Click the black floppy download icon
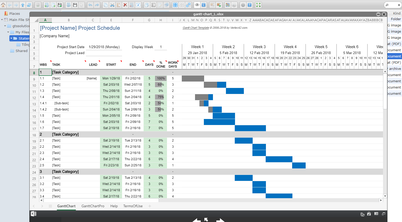 pyautogui.click(x=75, y=5)
